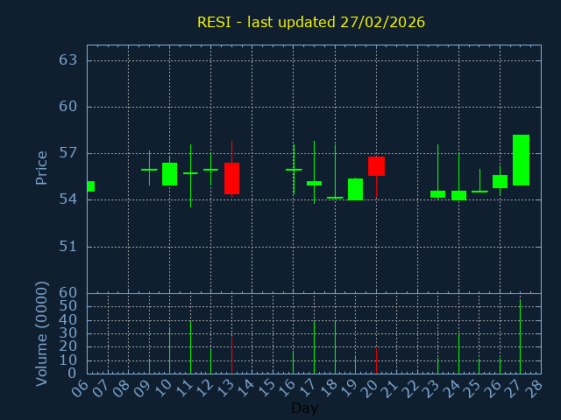Select the green candlestick on day 10
Screen dimensions: 561x420
pyautogui.click(x=169, y=174)
